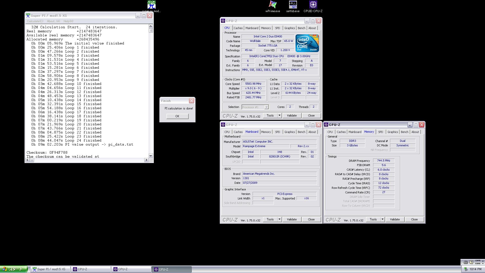485x273 pixels.
Task: Click the Intel Core 2 Duo logo
Action: [x=307, y=43]
